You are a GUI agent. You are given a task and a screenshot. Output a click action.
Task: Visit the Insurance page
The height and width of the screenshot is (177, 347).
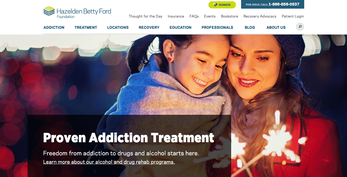(176, 16)
